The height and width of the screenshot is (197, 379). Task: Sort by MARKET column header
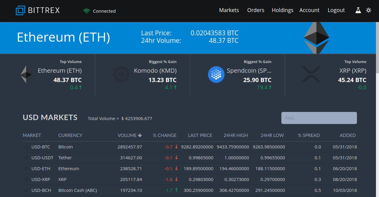32,135
